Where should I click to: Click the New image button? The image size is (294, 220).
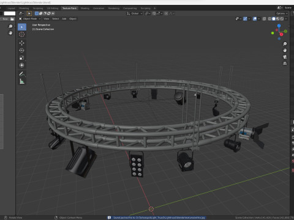click(5, 19)
